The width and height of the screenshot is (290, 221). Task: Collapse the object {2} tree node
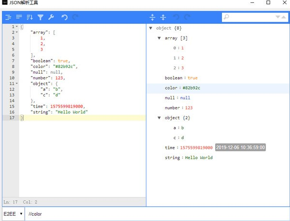pyautogui.click(x=159, y=118)
